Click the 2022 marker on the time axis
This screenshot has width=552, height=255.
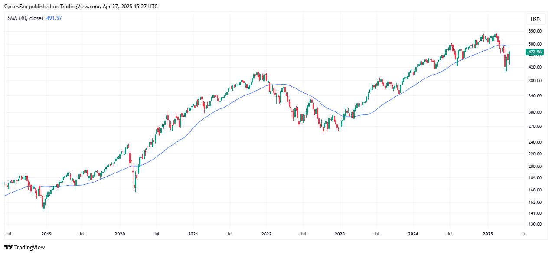point(266,234)
